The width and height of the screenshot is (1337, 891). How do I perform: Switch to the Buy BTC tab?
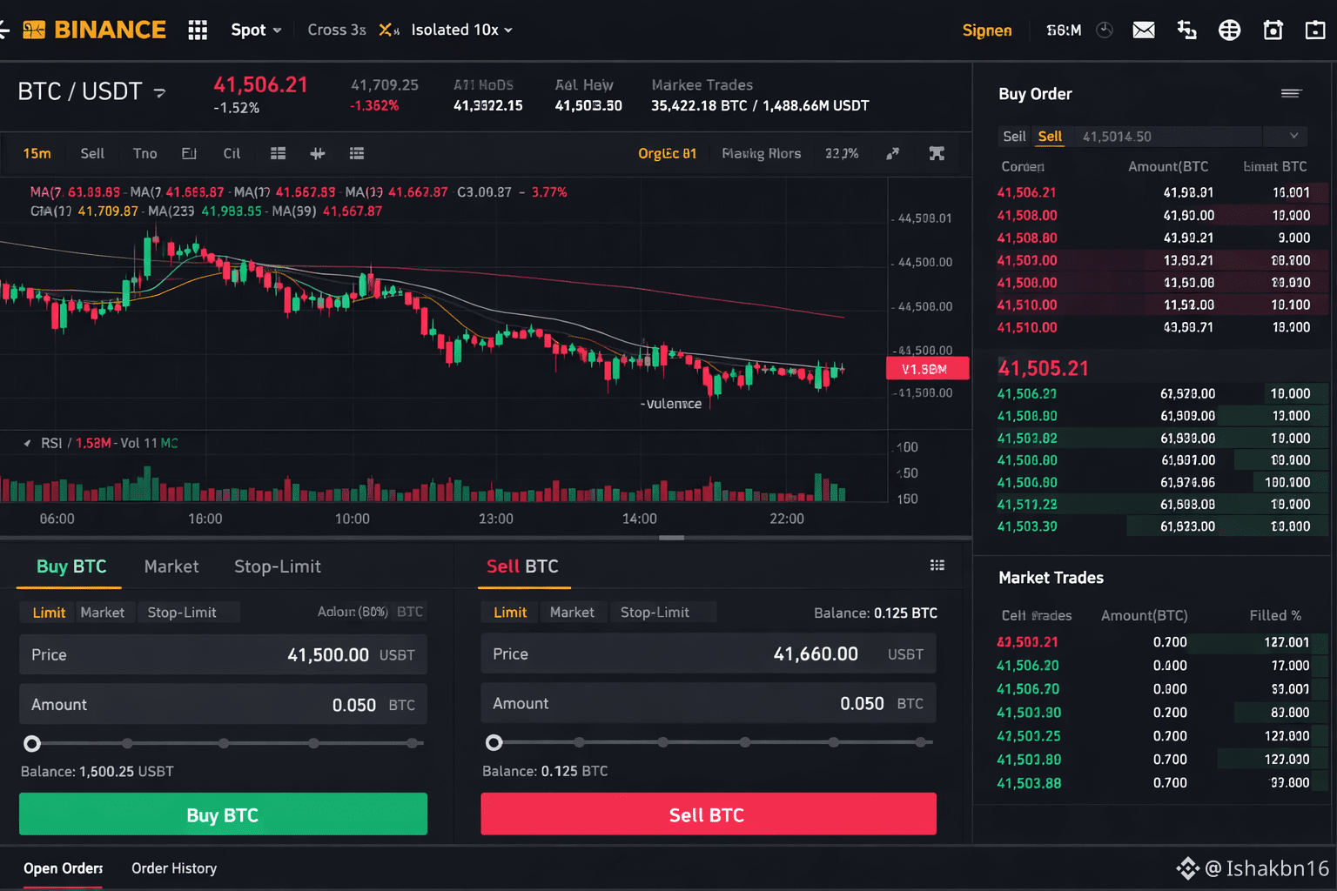click(x=71, y=566)
